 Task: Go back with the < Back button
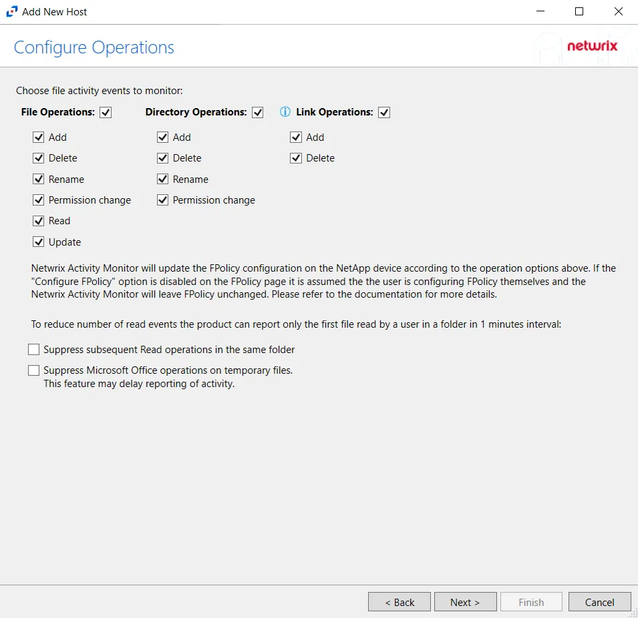point(399,602)
